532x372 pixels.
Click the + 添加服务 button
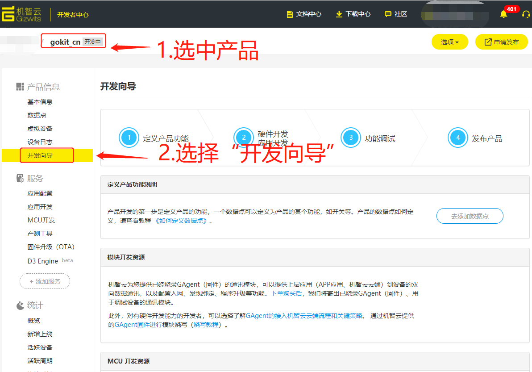45,282
